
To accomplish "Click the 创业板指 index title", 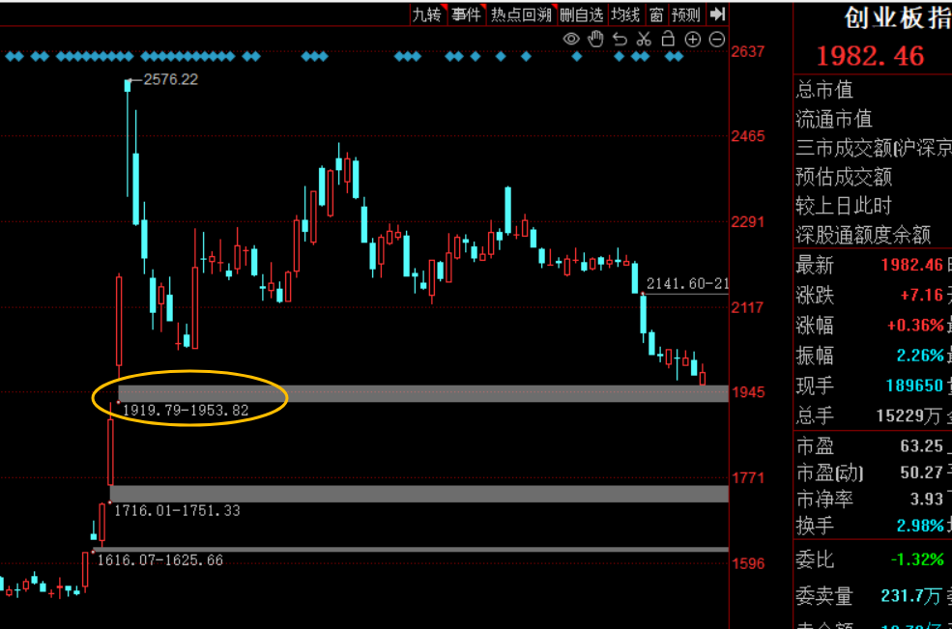I will coord(895,18).
